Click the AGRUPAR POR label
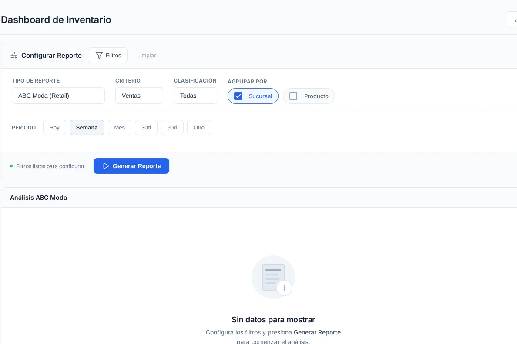 [247, 81]
